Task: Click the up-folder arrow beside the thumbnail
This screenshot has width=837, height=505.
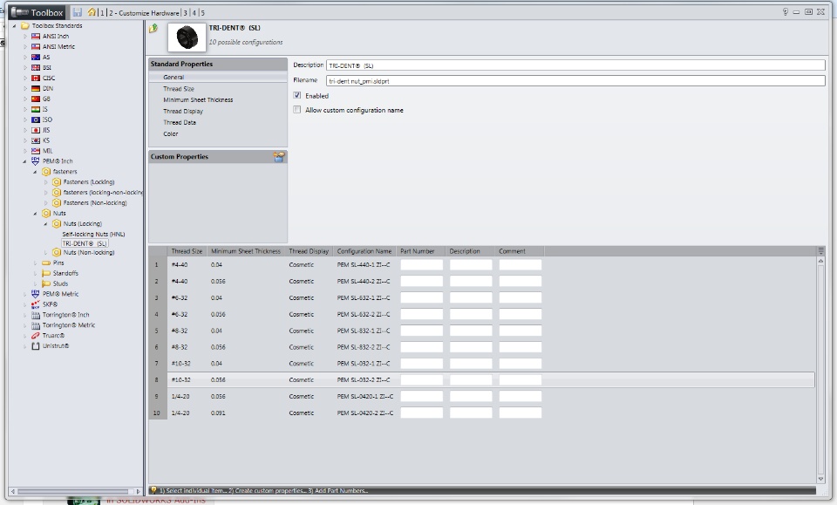Action: pyautogui.click(x=153, y=28)
